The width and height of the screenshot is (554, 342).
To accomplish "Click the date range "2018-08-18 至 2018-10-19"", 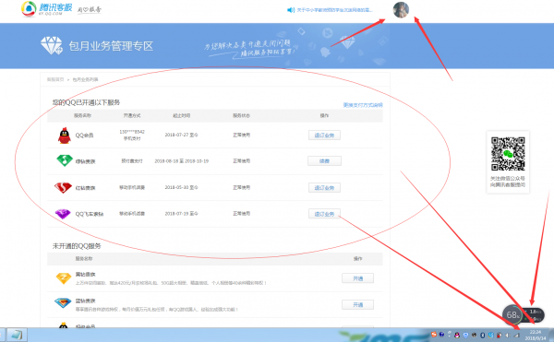I will click(x=182, y=161).
